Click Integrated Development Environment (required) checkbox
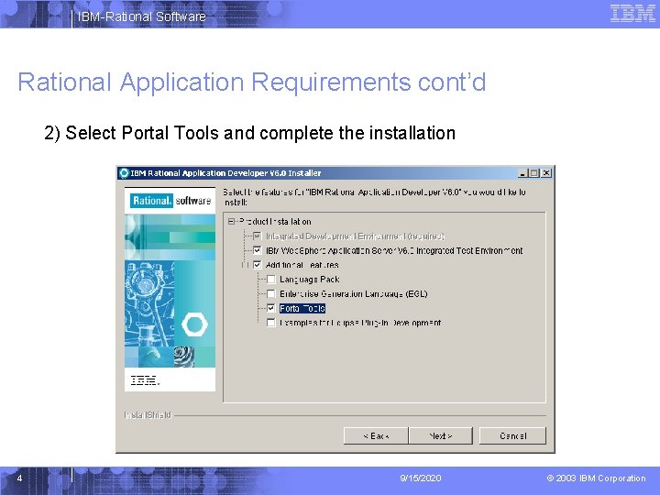This screenshot has height=495, width=660. 258,236
